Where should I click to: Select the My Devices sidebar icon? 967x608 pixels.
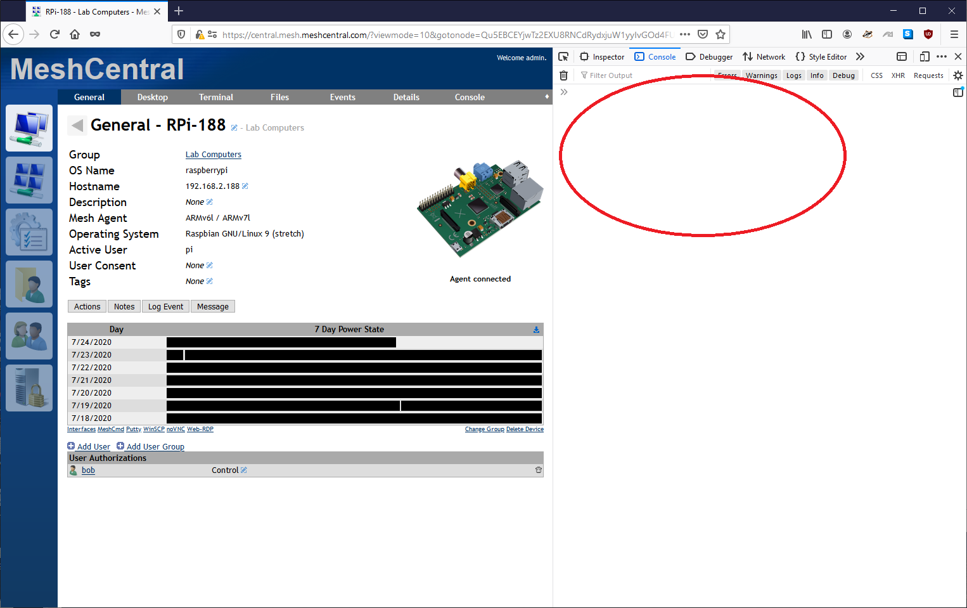29,128
